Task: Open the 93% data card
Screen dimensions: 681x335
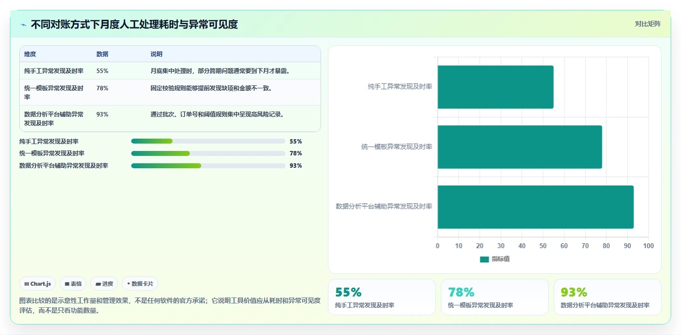Action: [608, 297]
